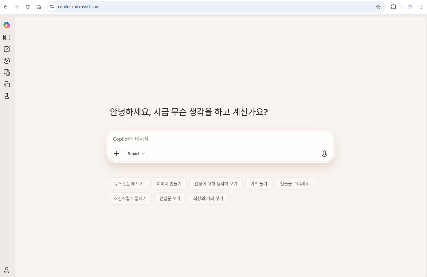The width and height of the screenshot is (427, 277).
Task: Click the microphone voice input icon
Action: (324, 154)
